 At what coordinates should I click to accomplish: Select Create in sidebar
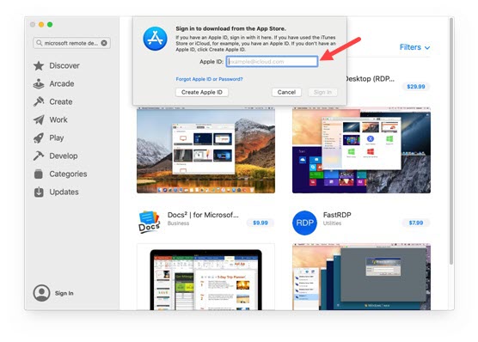click(61, 101)
